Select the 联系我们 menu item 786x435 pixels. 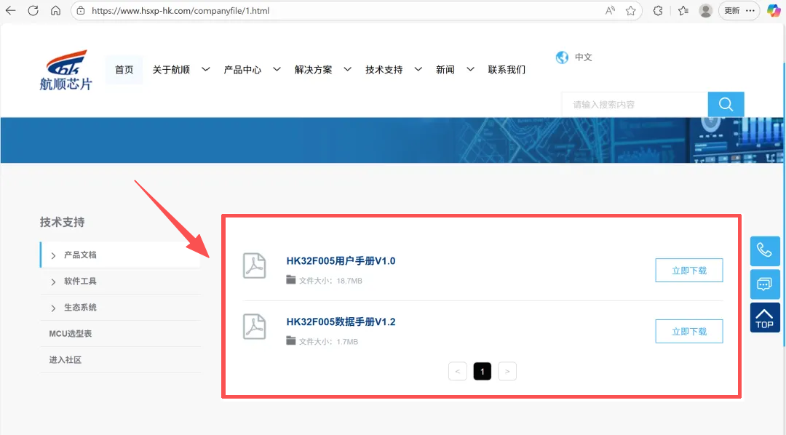click(507, 69)
